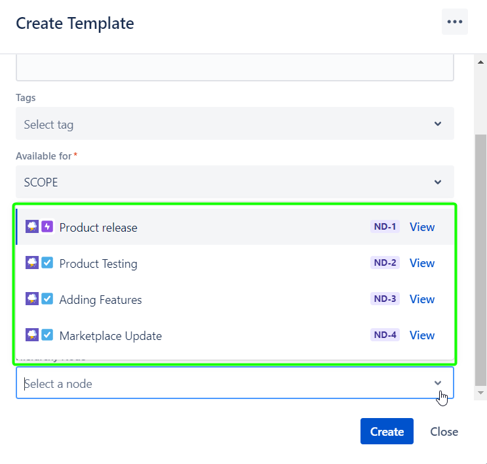Click the chevron in Select a node field
This screenshot has height=464, width=487.
coord(438,383)
